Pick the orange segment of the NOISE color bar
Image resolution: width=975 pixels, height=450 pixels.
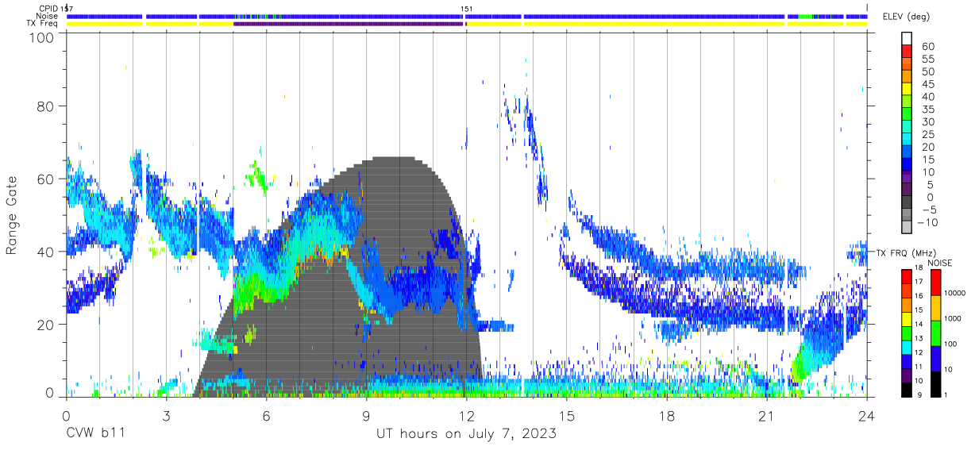[x=935, y=308]
